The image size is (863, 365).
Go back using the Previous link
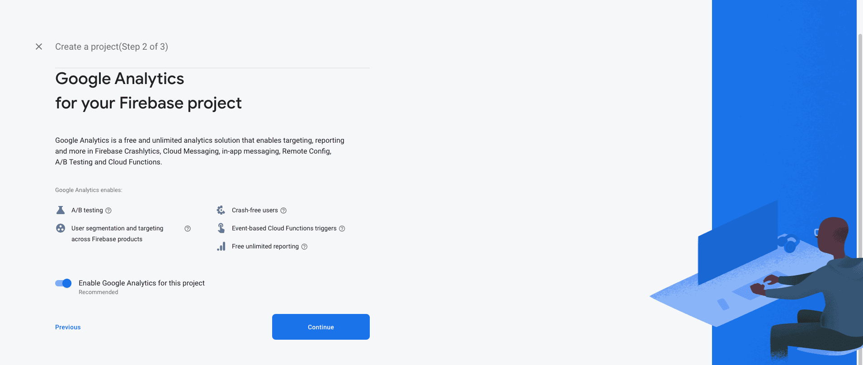[x=68, y=327]
